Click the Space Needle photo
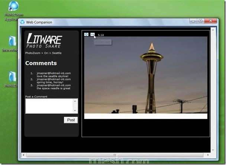226x165 pixels. [x=146, y=75]
